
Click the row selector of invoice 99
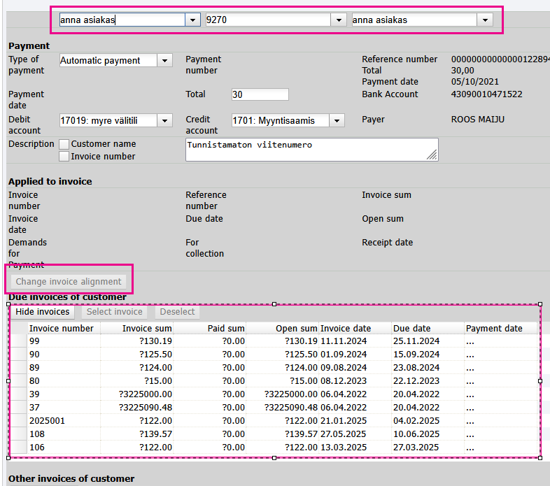19,341
